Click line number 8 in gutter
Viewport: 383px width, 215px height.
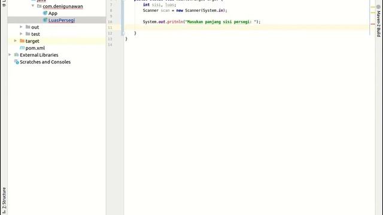click(x=111, y=11)
